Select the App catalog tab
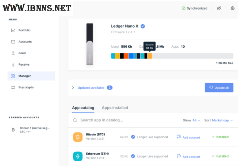Viewport: 238px width, 166px height. 83,108
